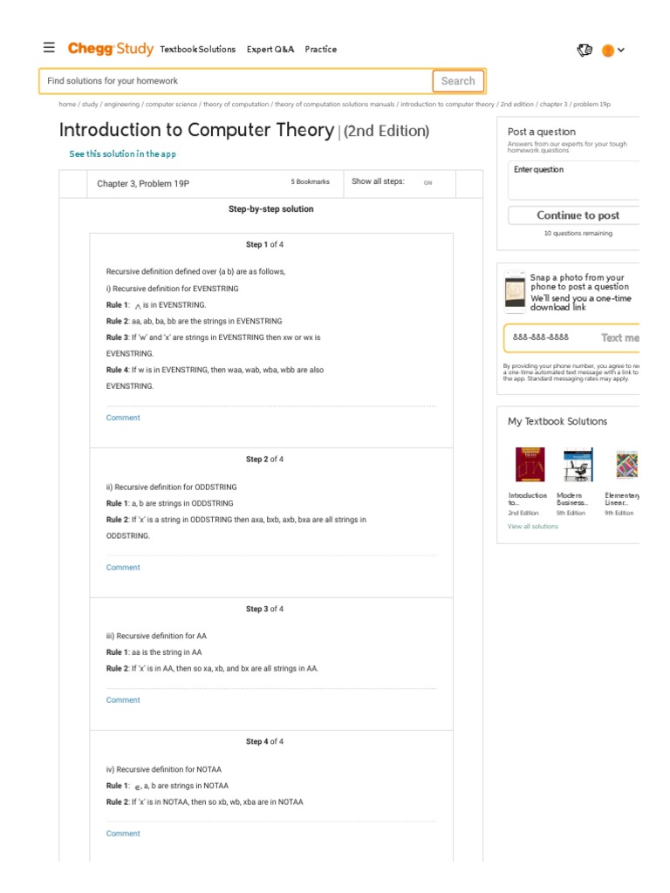
Task: Open the Textbook Solutions menu
Action: click(x=198, y=49)
